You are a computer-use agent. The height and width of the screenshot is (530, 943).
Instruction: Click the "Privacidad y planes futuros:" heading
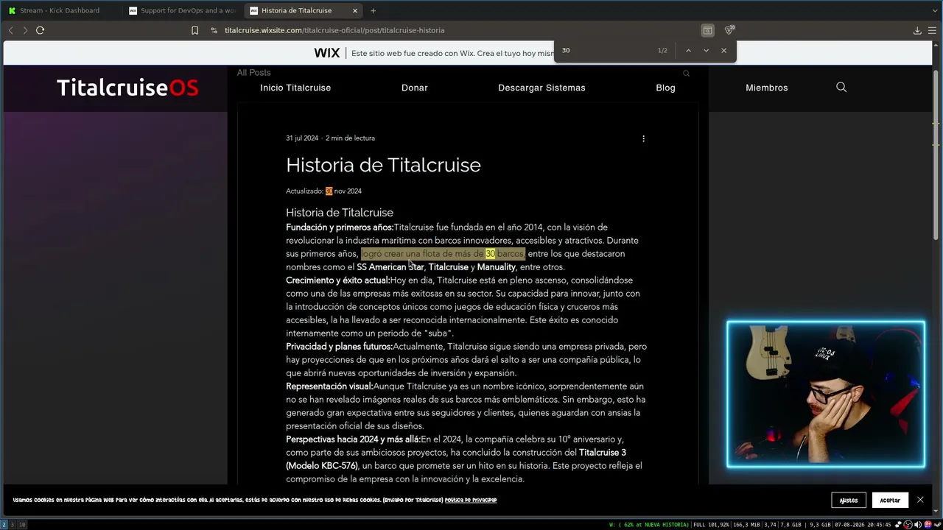coord(339,347)
